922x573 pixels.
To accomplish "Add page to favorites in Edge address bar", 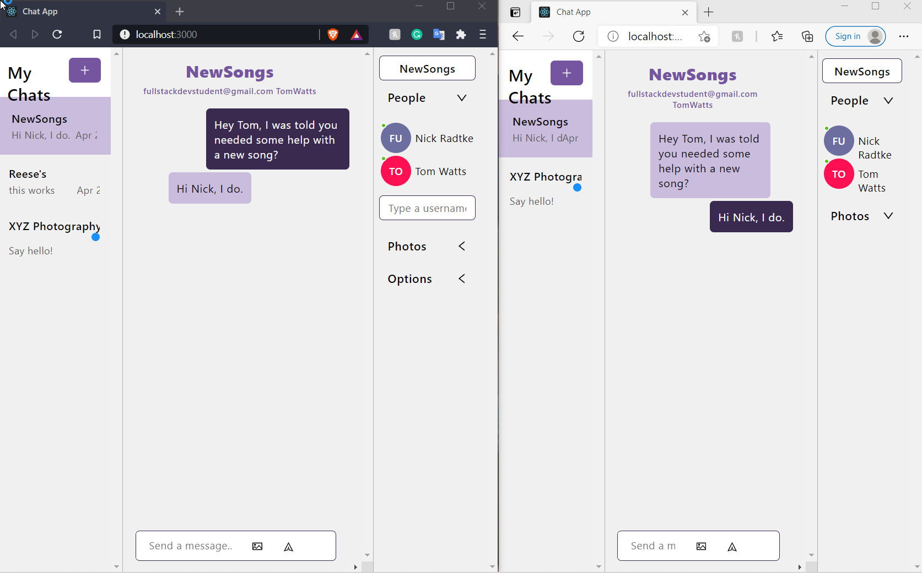I will [x=704, y=36].
